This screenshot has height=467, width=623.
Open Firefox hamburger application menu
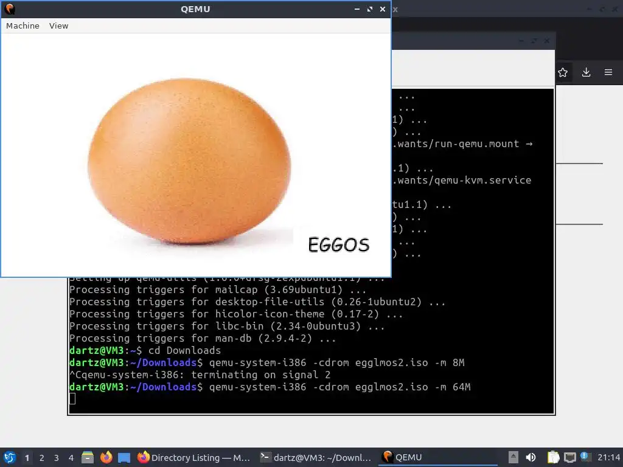tap(608, 72)
